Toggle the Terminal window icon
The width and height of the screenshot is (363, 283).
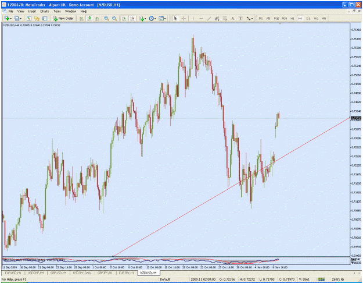(45, 18)
